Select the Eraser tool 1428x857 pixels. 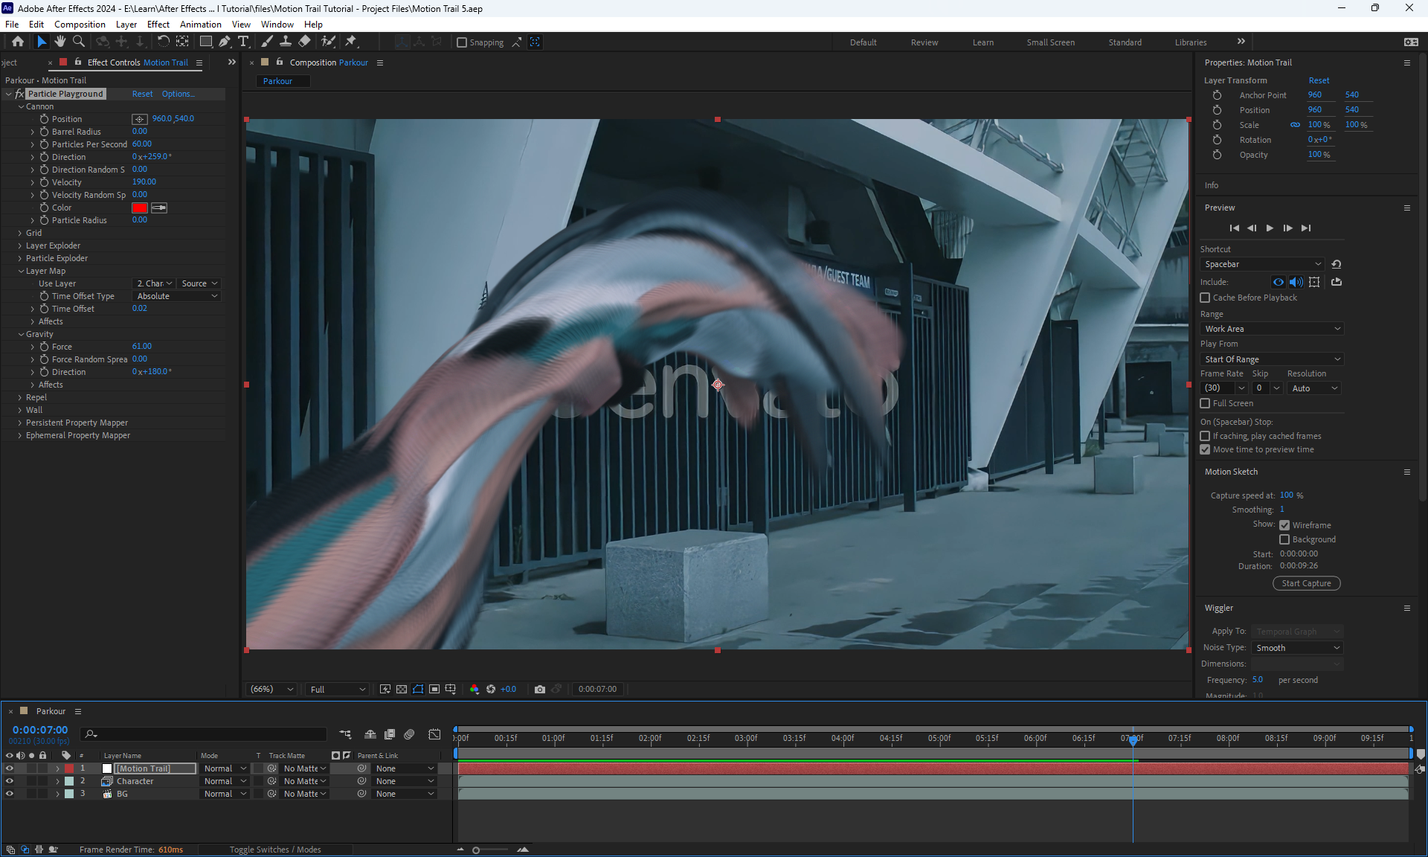click(x=305, y=42)
